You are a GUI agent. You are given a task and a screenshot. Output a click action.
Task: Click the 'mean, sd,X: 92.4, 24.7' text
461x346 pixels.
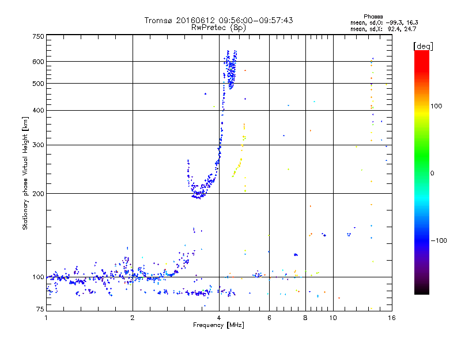tap(383, 29)
